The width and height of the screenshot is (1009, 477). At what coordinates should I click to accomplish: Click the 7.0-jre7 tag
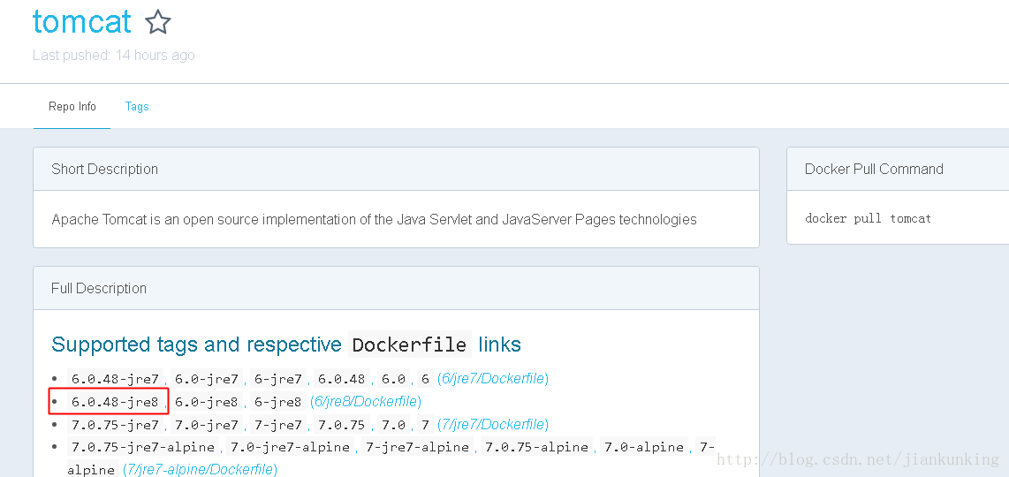tap(207, 426)
